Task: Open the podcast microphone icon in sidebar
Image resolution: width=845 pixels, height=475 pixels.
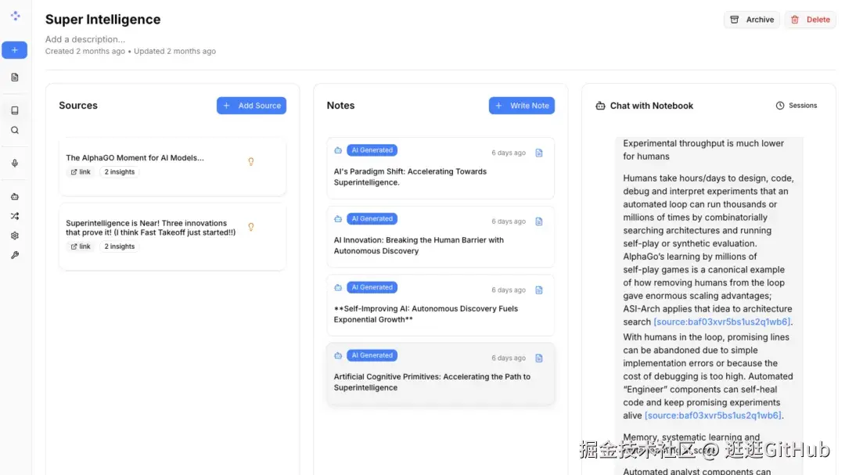Action: pos(14,164)
